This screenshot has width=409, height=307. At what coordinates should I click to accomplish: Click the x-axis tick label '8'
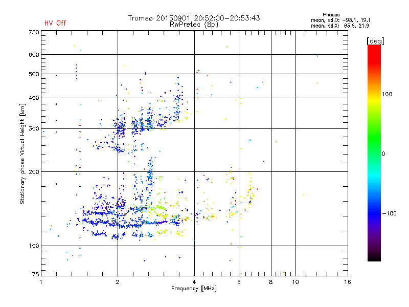pos(271,282)
